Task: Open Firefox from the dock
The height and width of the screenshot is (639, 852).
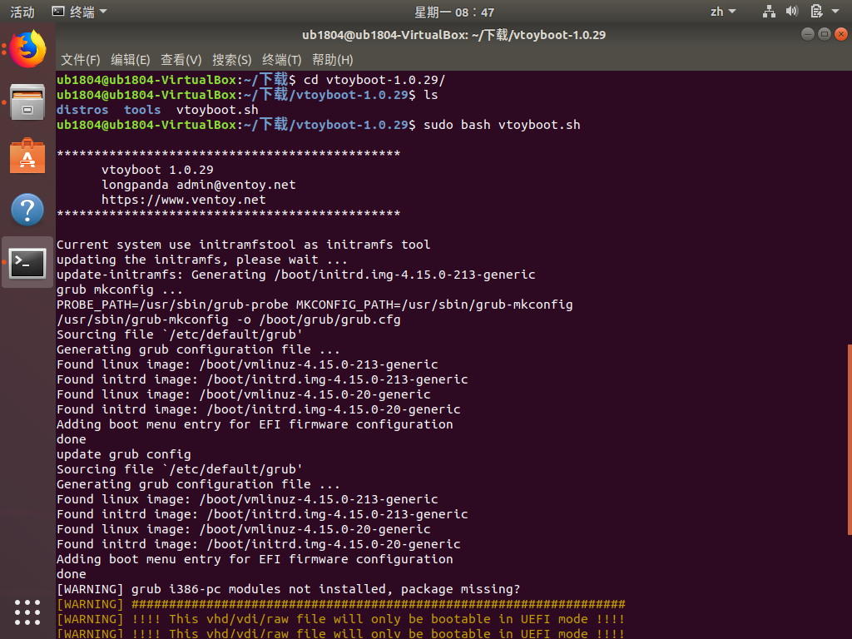Action: (27, 49)
